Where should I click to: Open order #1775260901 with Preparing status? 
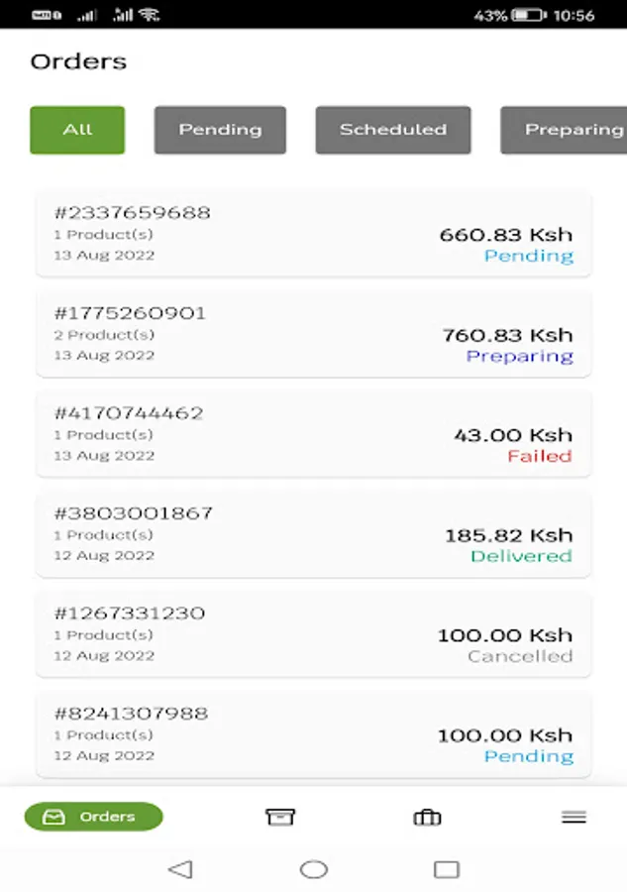(x=313, y=335)
